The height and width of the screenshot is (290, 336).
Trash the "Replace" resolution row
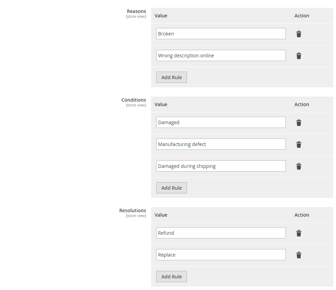click(x=298, y=255)
